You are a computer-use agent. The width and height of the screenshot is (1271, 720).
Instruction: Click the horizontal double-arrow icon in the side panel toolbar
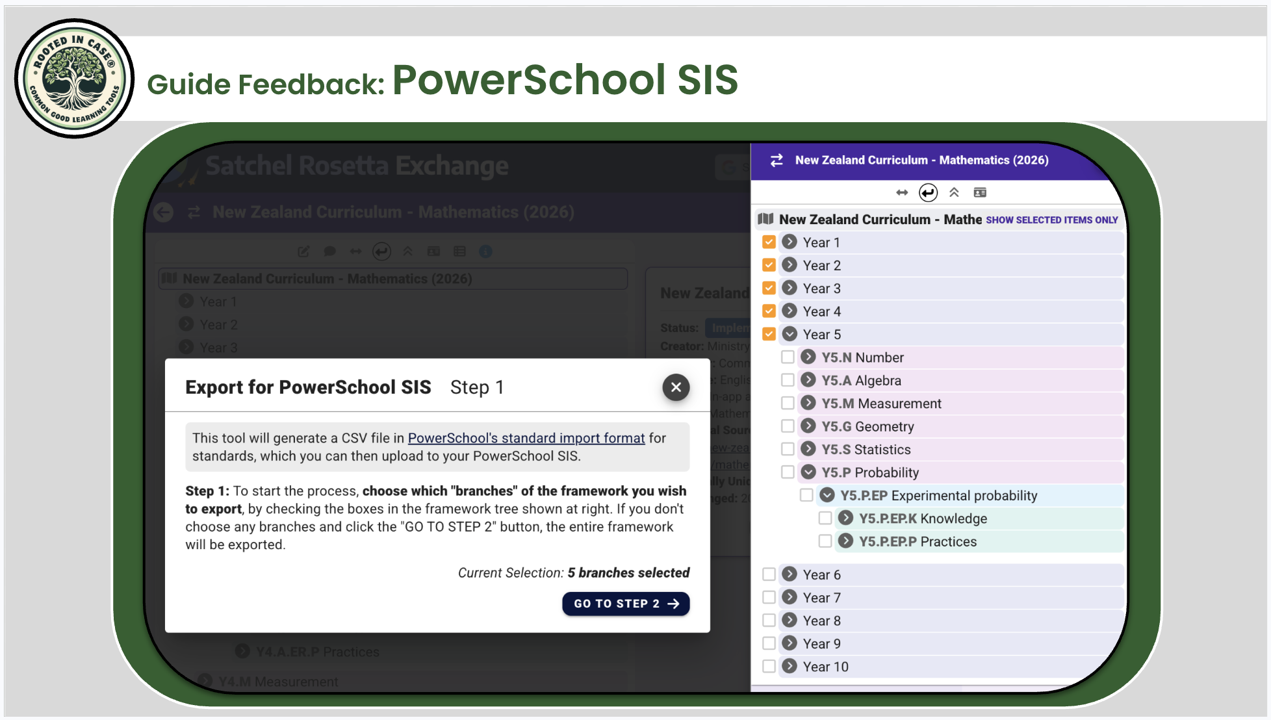902,192
